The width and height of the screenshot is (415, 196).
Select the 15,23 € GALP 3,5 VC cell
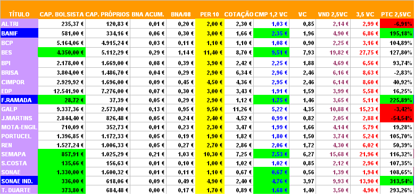click(x=365, y=109)
